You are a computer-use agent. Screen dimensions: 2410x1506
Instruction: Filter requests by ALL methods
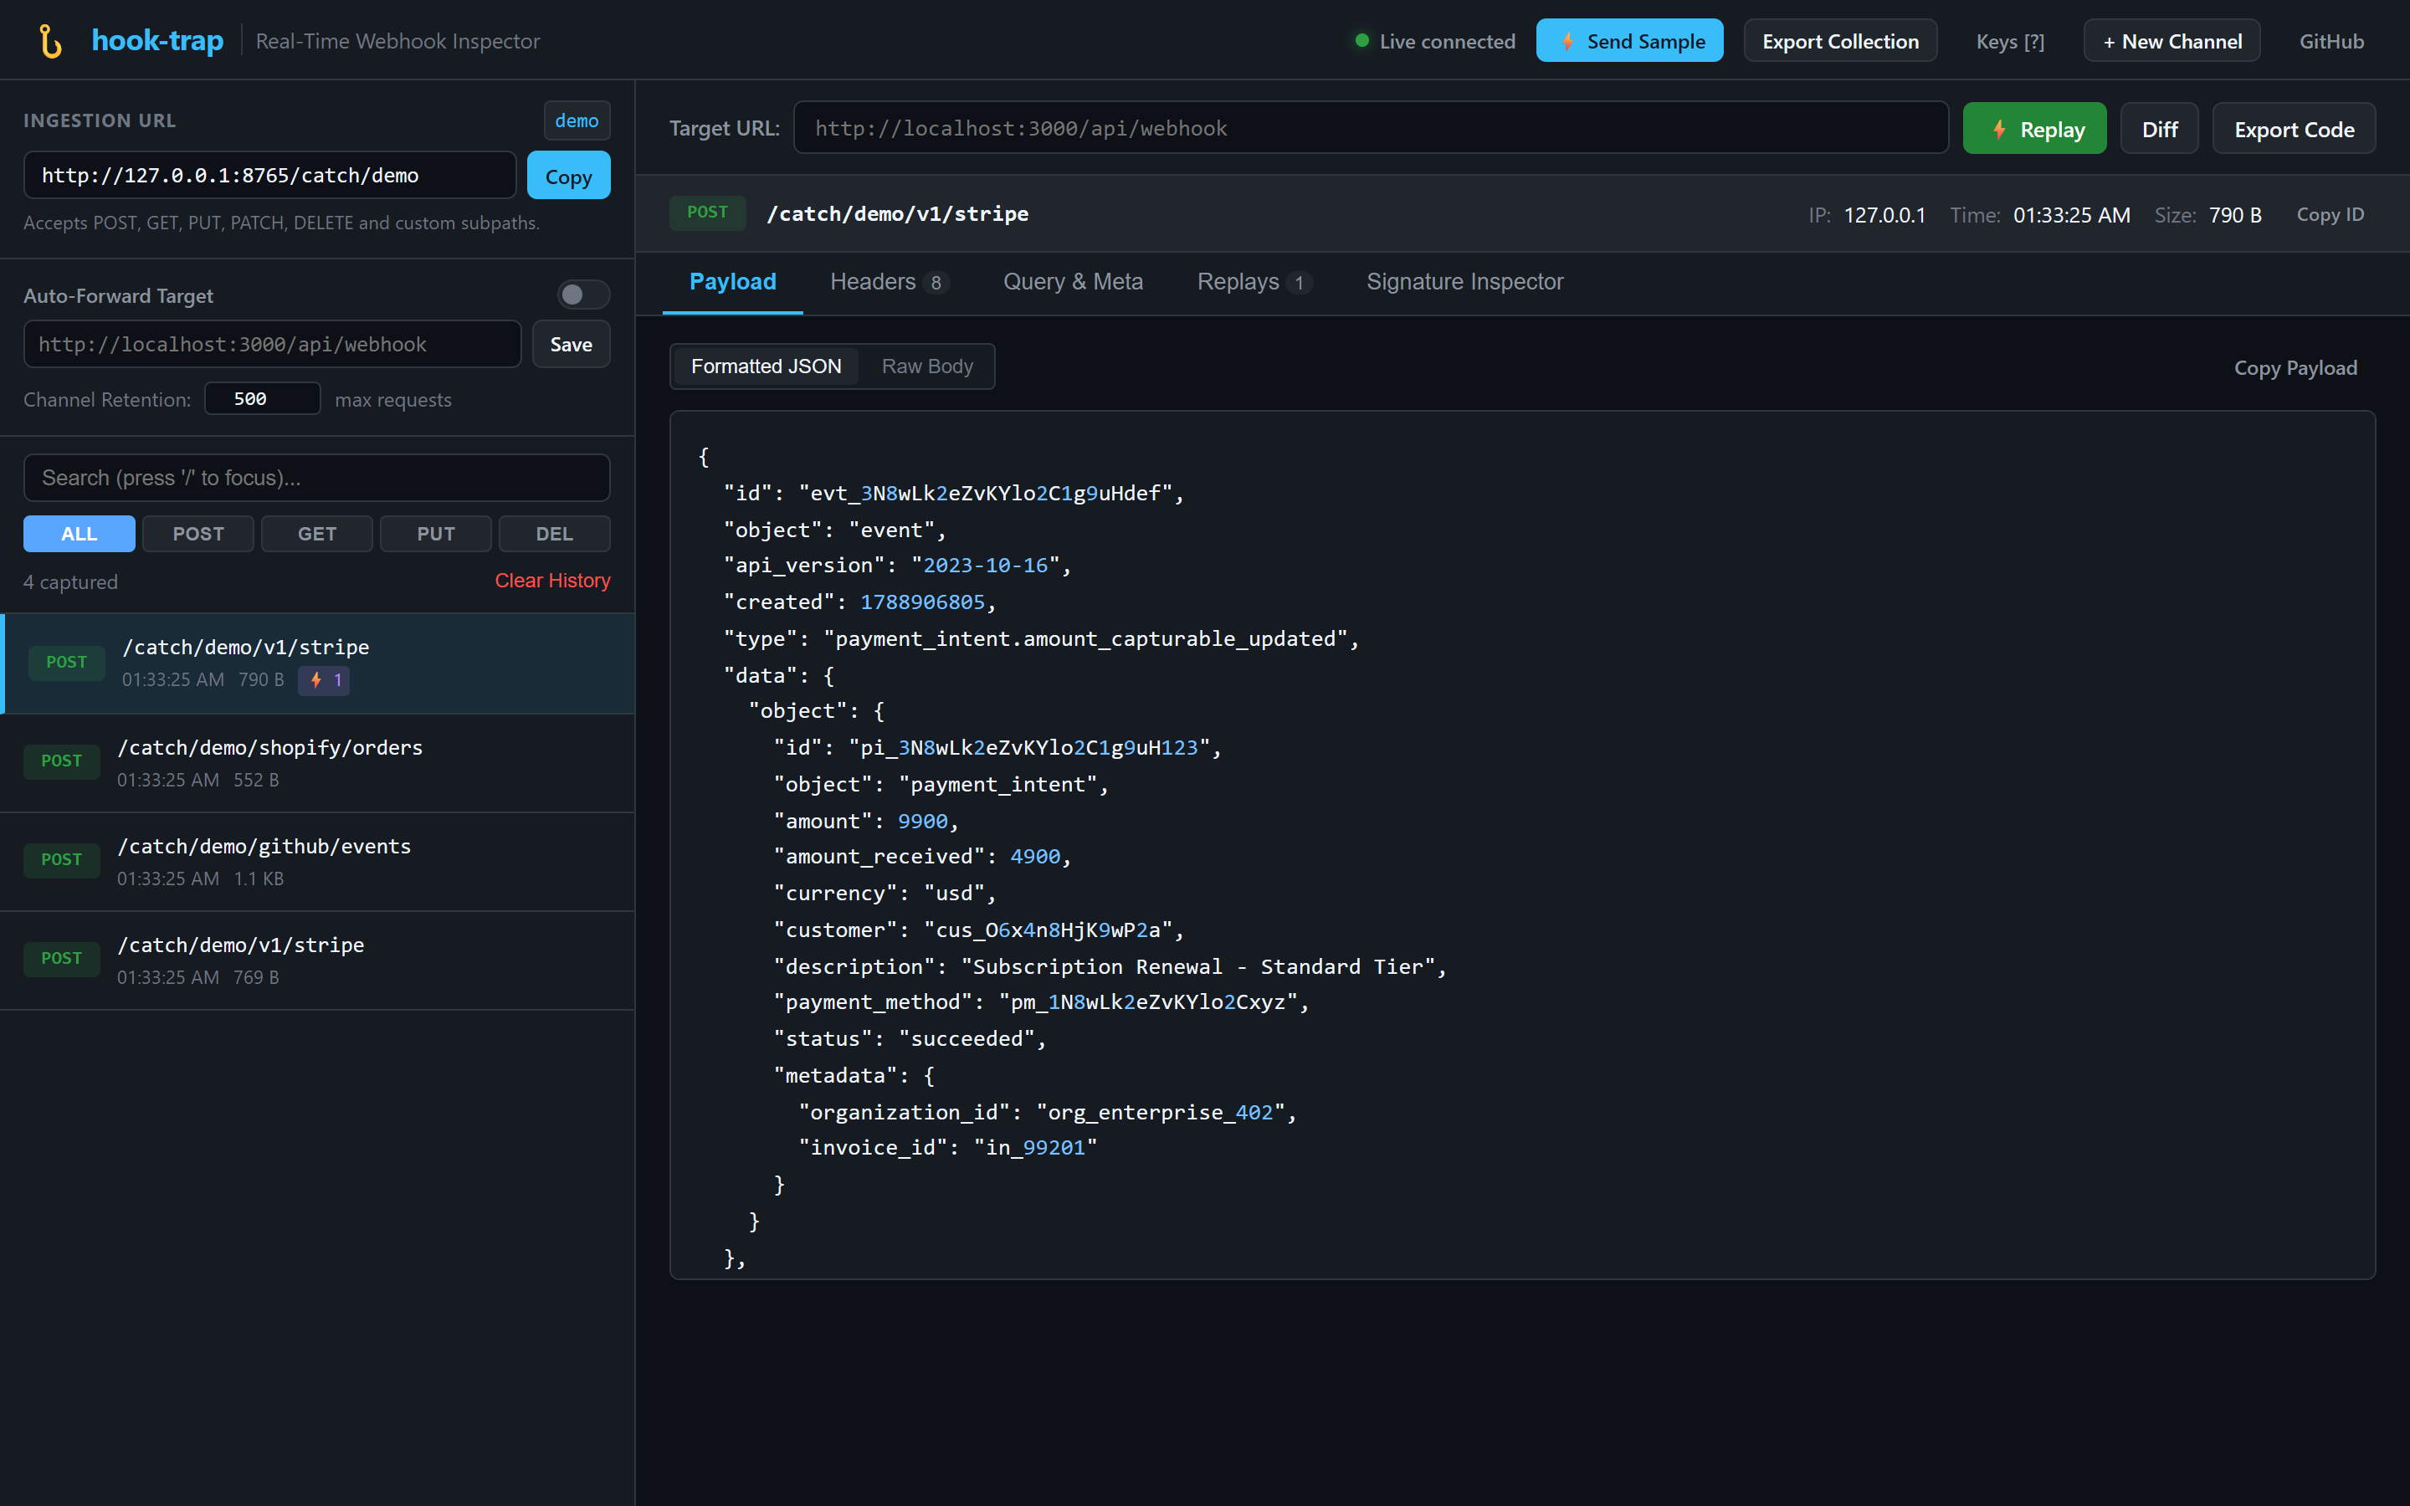point(79,534)
